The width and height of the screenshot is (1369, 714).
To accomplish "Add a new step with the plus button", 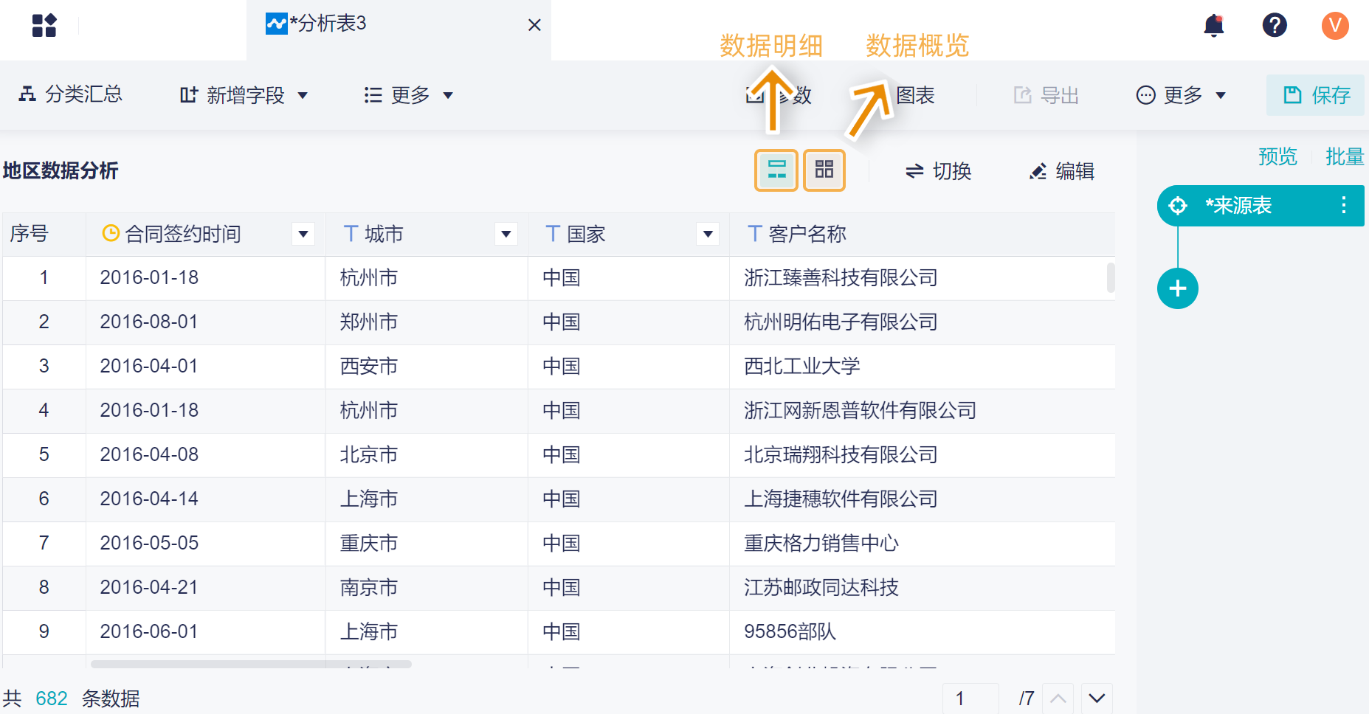I will (1178, 288).
